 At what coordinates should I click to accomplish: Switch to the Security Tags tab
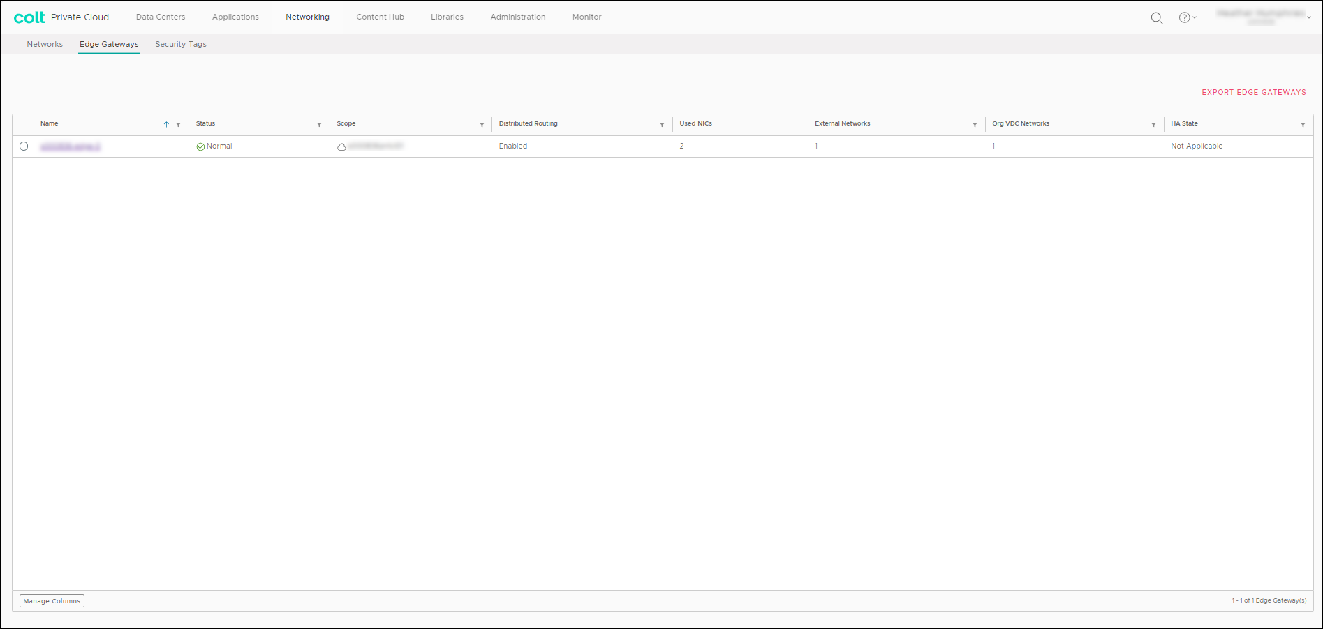[x=181, y=44]
